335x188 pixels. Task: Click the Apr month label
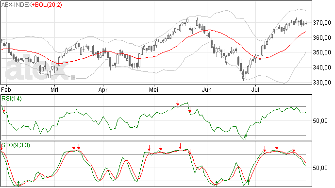click(x=103, y=89)
